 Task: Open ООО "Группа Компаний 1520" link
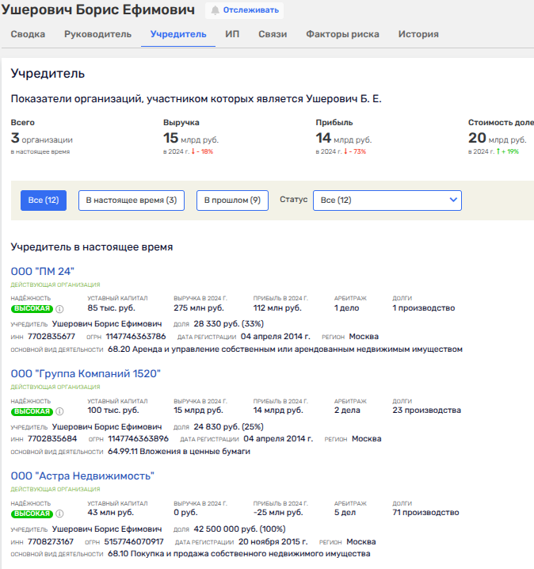click(x=86, y=373)
